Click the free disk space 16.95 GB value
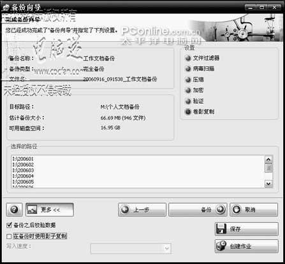The height and width of the screenshot is (264, 285). 110,128
